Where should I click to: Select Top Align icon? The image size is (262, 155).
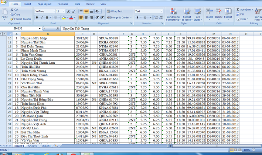[81, 11]
